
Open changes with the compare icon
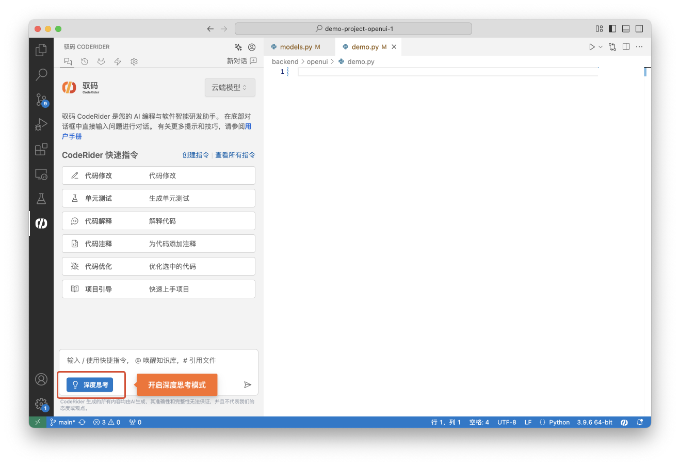pos(612,47)
